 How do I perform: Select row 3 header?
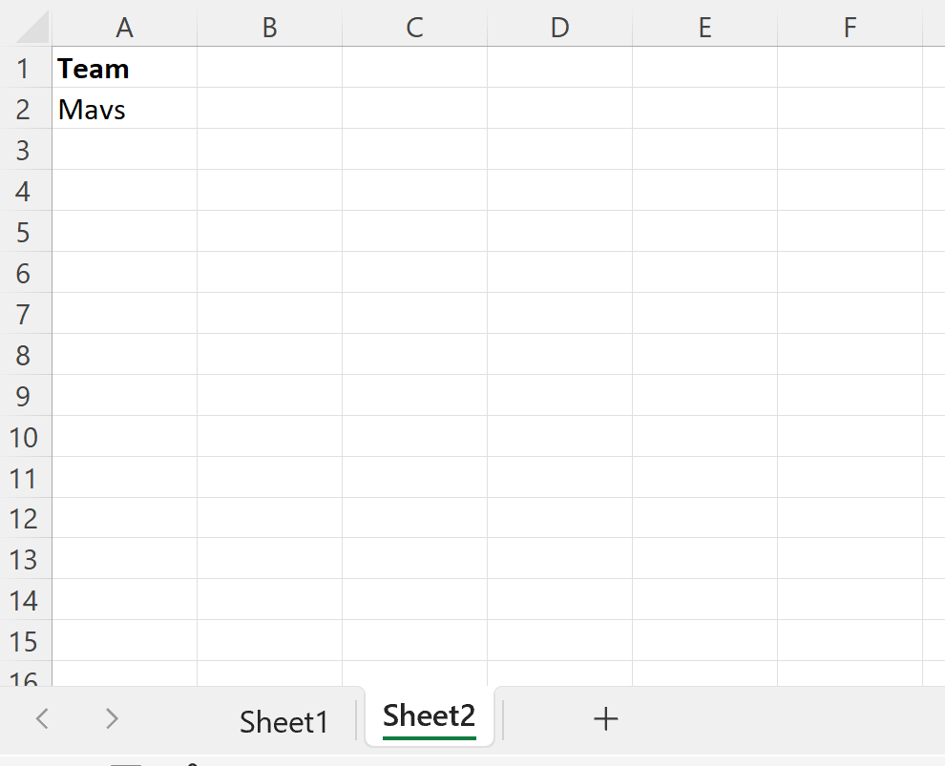[24, 150]
